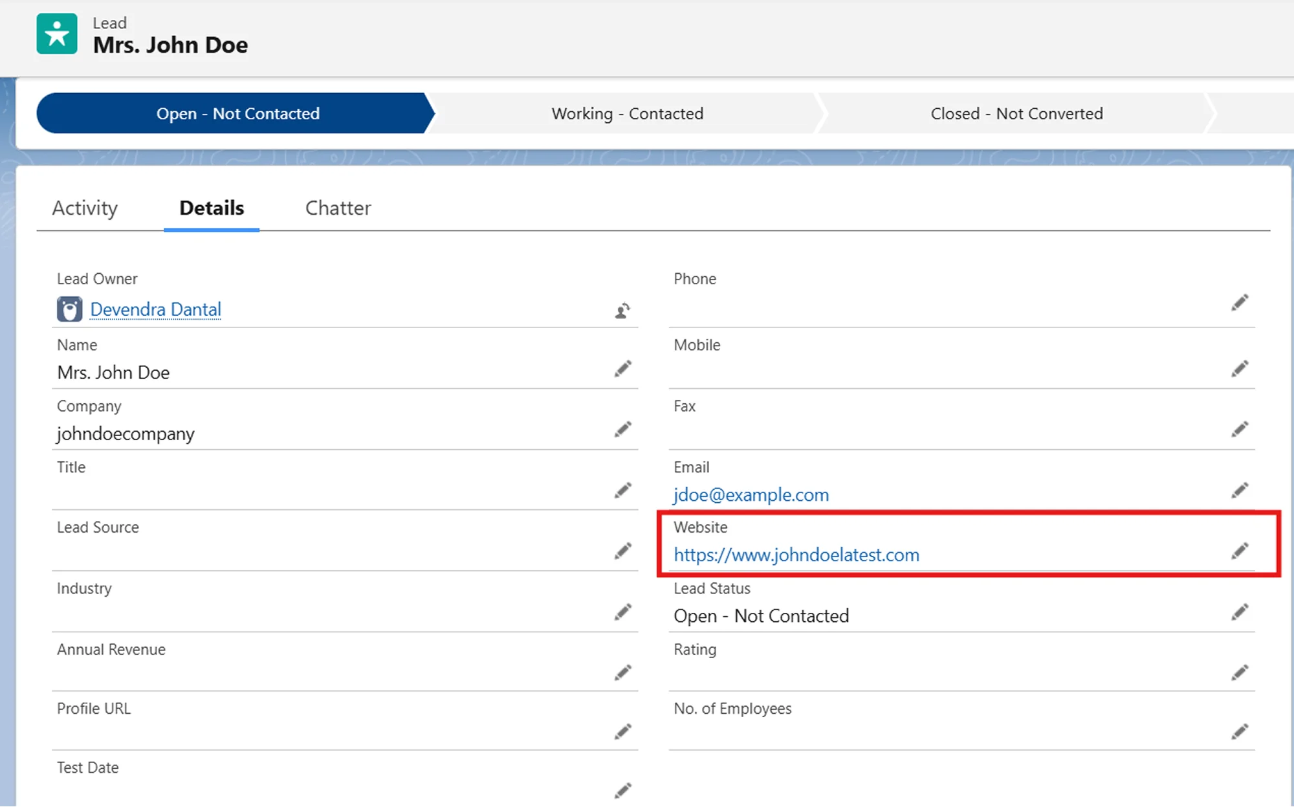Edit the Email field with its pencil icon
1294x807 pixels.
coord(1239,491)
